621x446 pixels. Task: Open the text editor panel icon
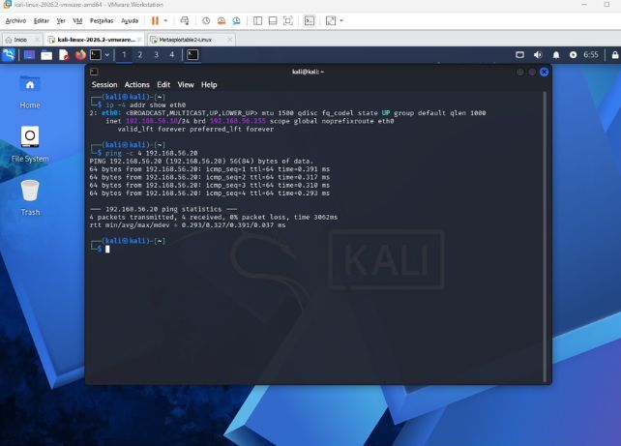[64, 54]
